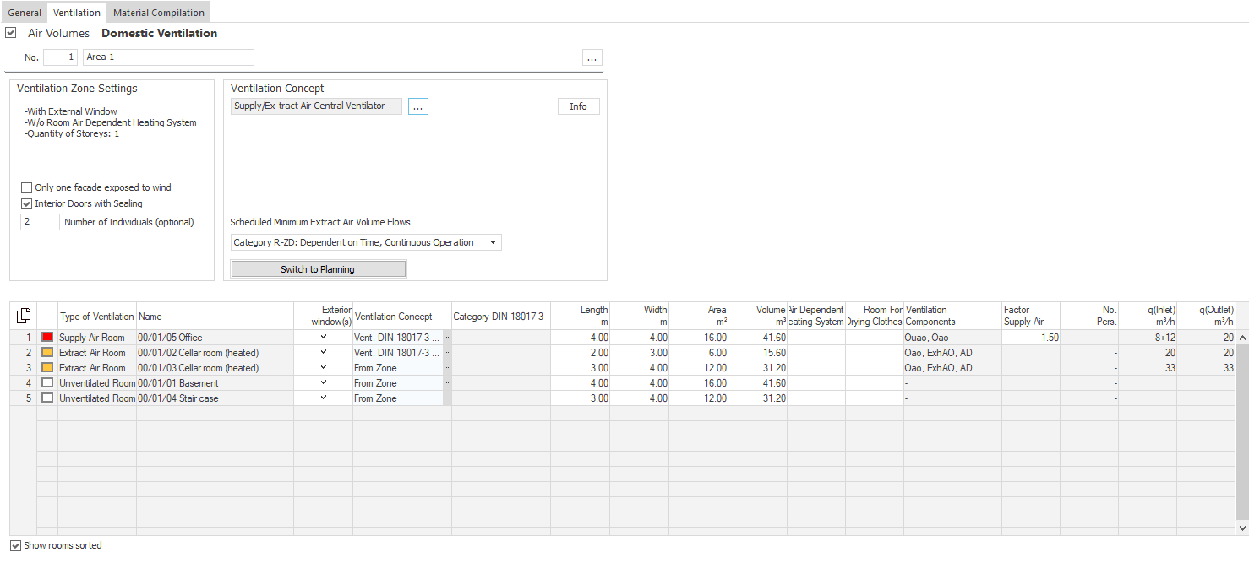The image size is (1249, 563).
Task: Toggle exterior window check for 00/01/03 Cellar room
Action: [x=324, y=368]
